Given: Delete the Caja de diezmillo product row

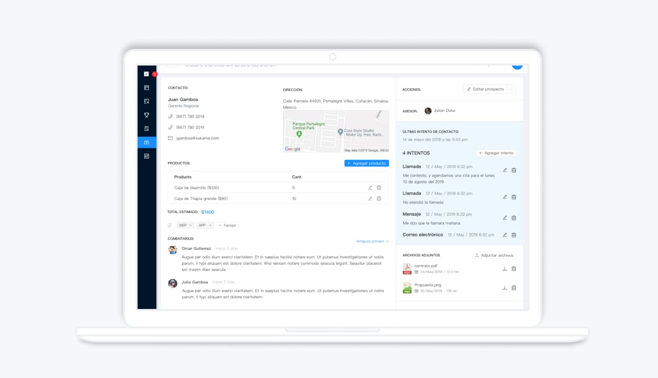Looking at the screenshot, I should 379,188.
